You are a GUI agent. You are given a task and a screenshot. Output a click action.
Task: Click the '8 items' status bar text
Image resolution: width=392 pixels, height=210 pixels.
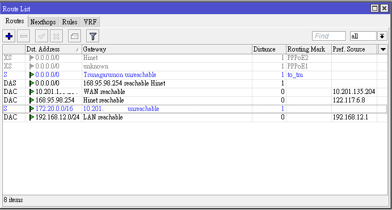(13, 200)
